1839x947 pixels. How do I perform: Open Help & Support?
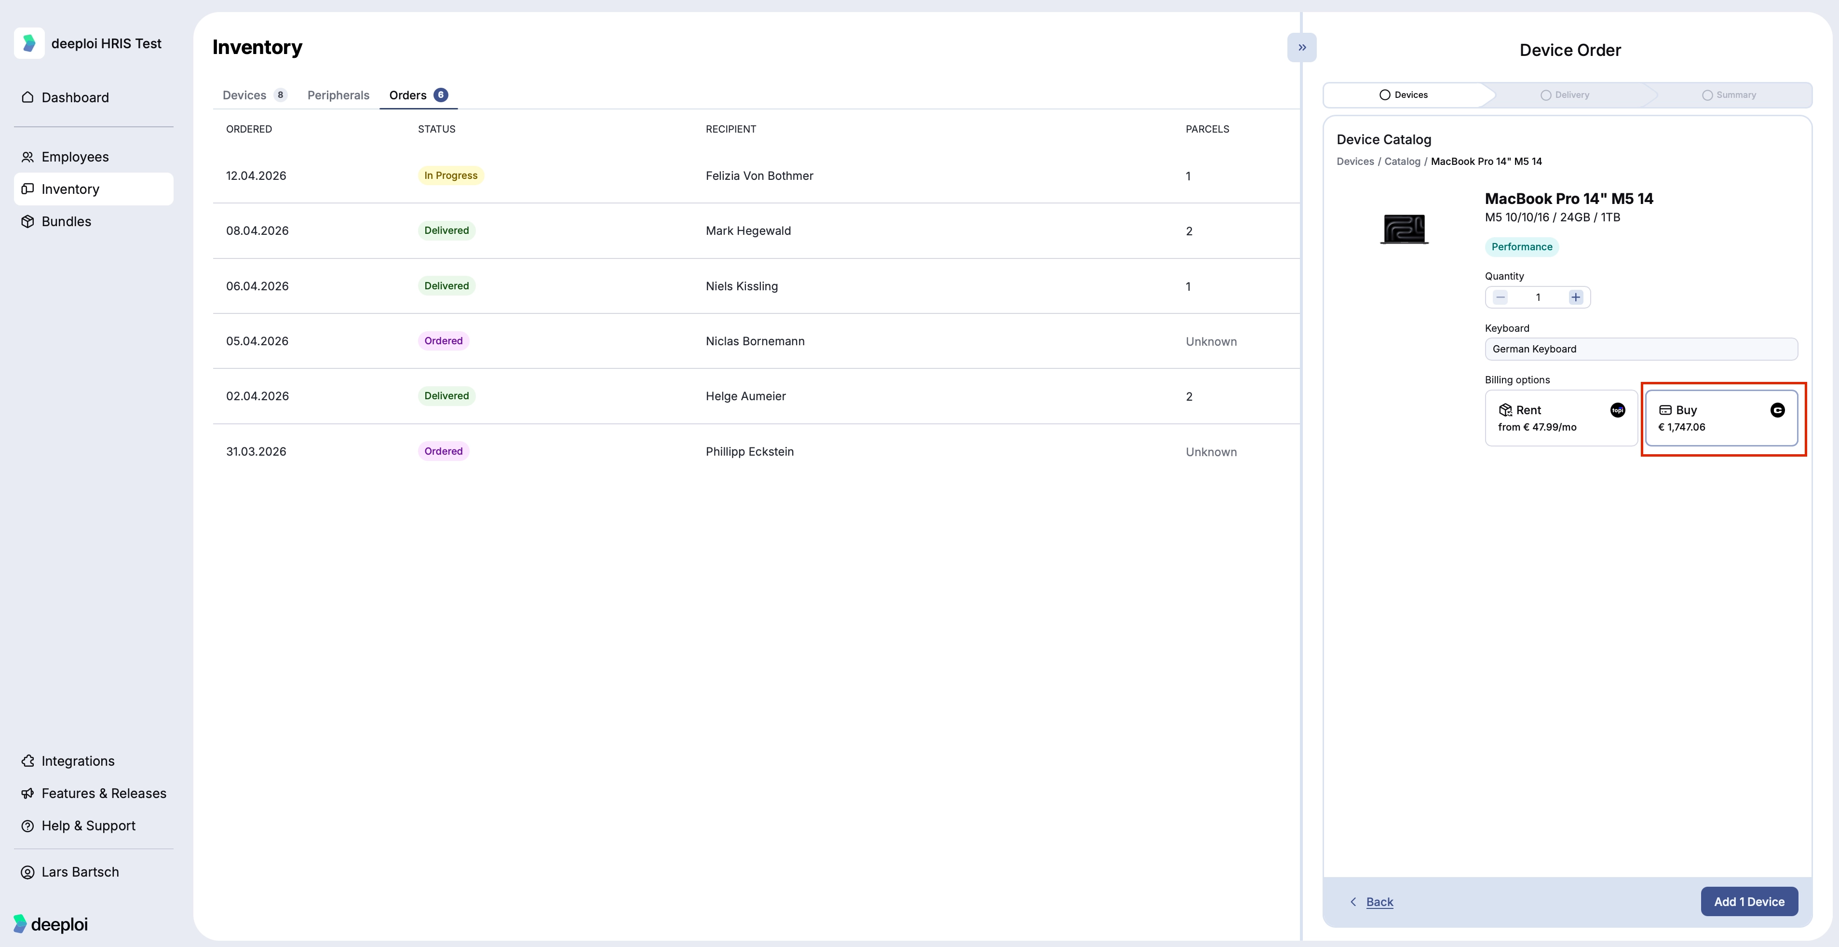pyautogui.click(x=94, y=825)
